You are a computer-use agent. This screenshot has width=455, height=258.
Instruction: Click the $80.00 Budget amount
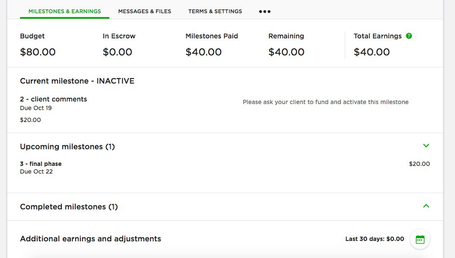pos(38,52)
